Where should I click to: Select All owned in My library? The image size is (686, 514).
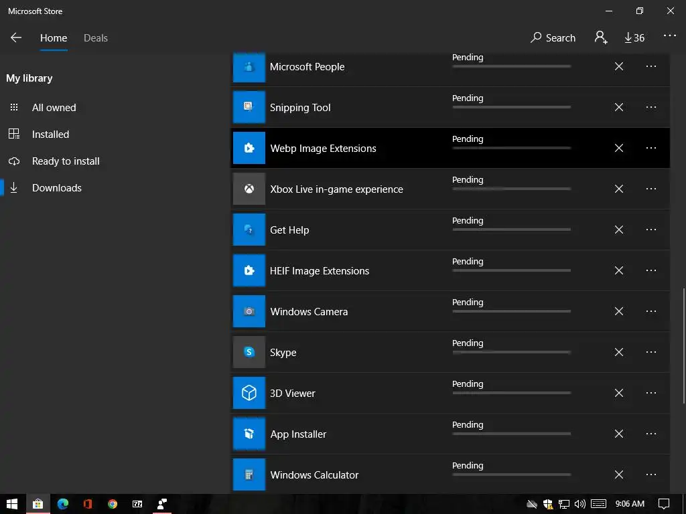click(x=54, y=108)
